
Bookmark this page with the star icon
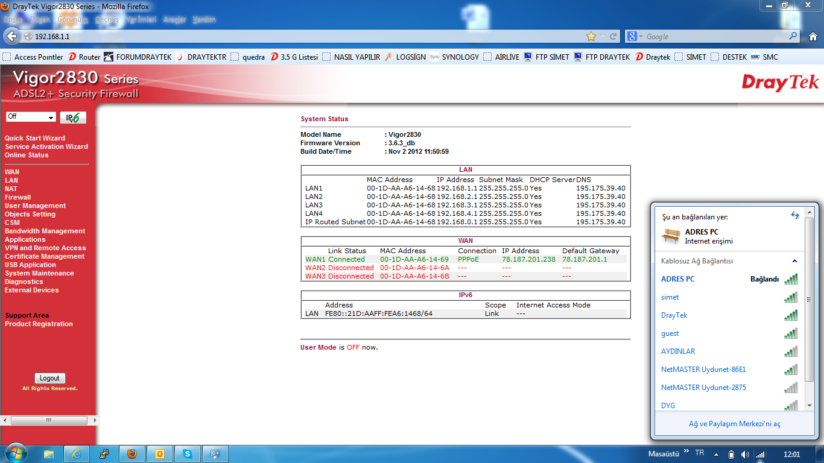591,37
